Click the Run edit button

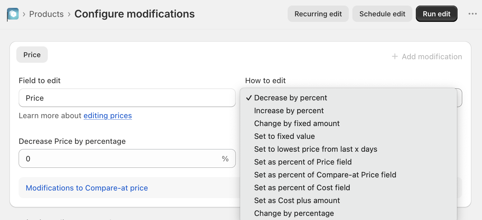point(436,14)
